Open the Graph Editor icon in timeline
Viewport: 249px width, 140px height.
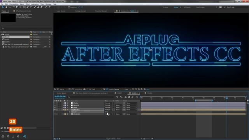tap(137, 97)
